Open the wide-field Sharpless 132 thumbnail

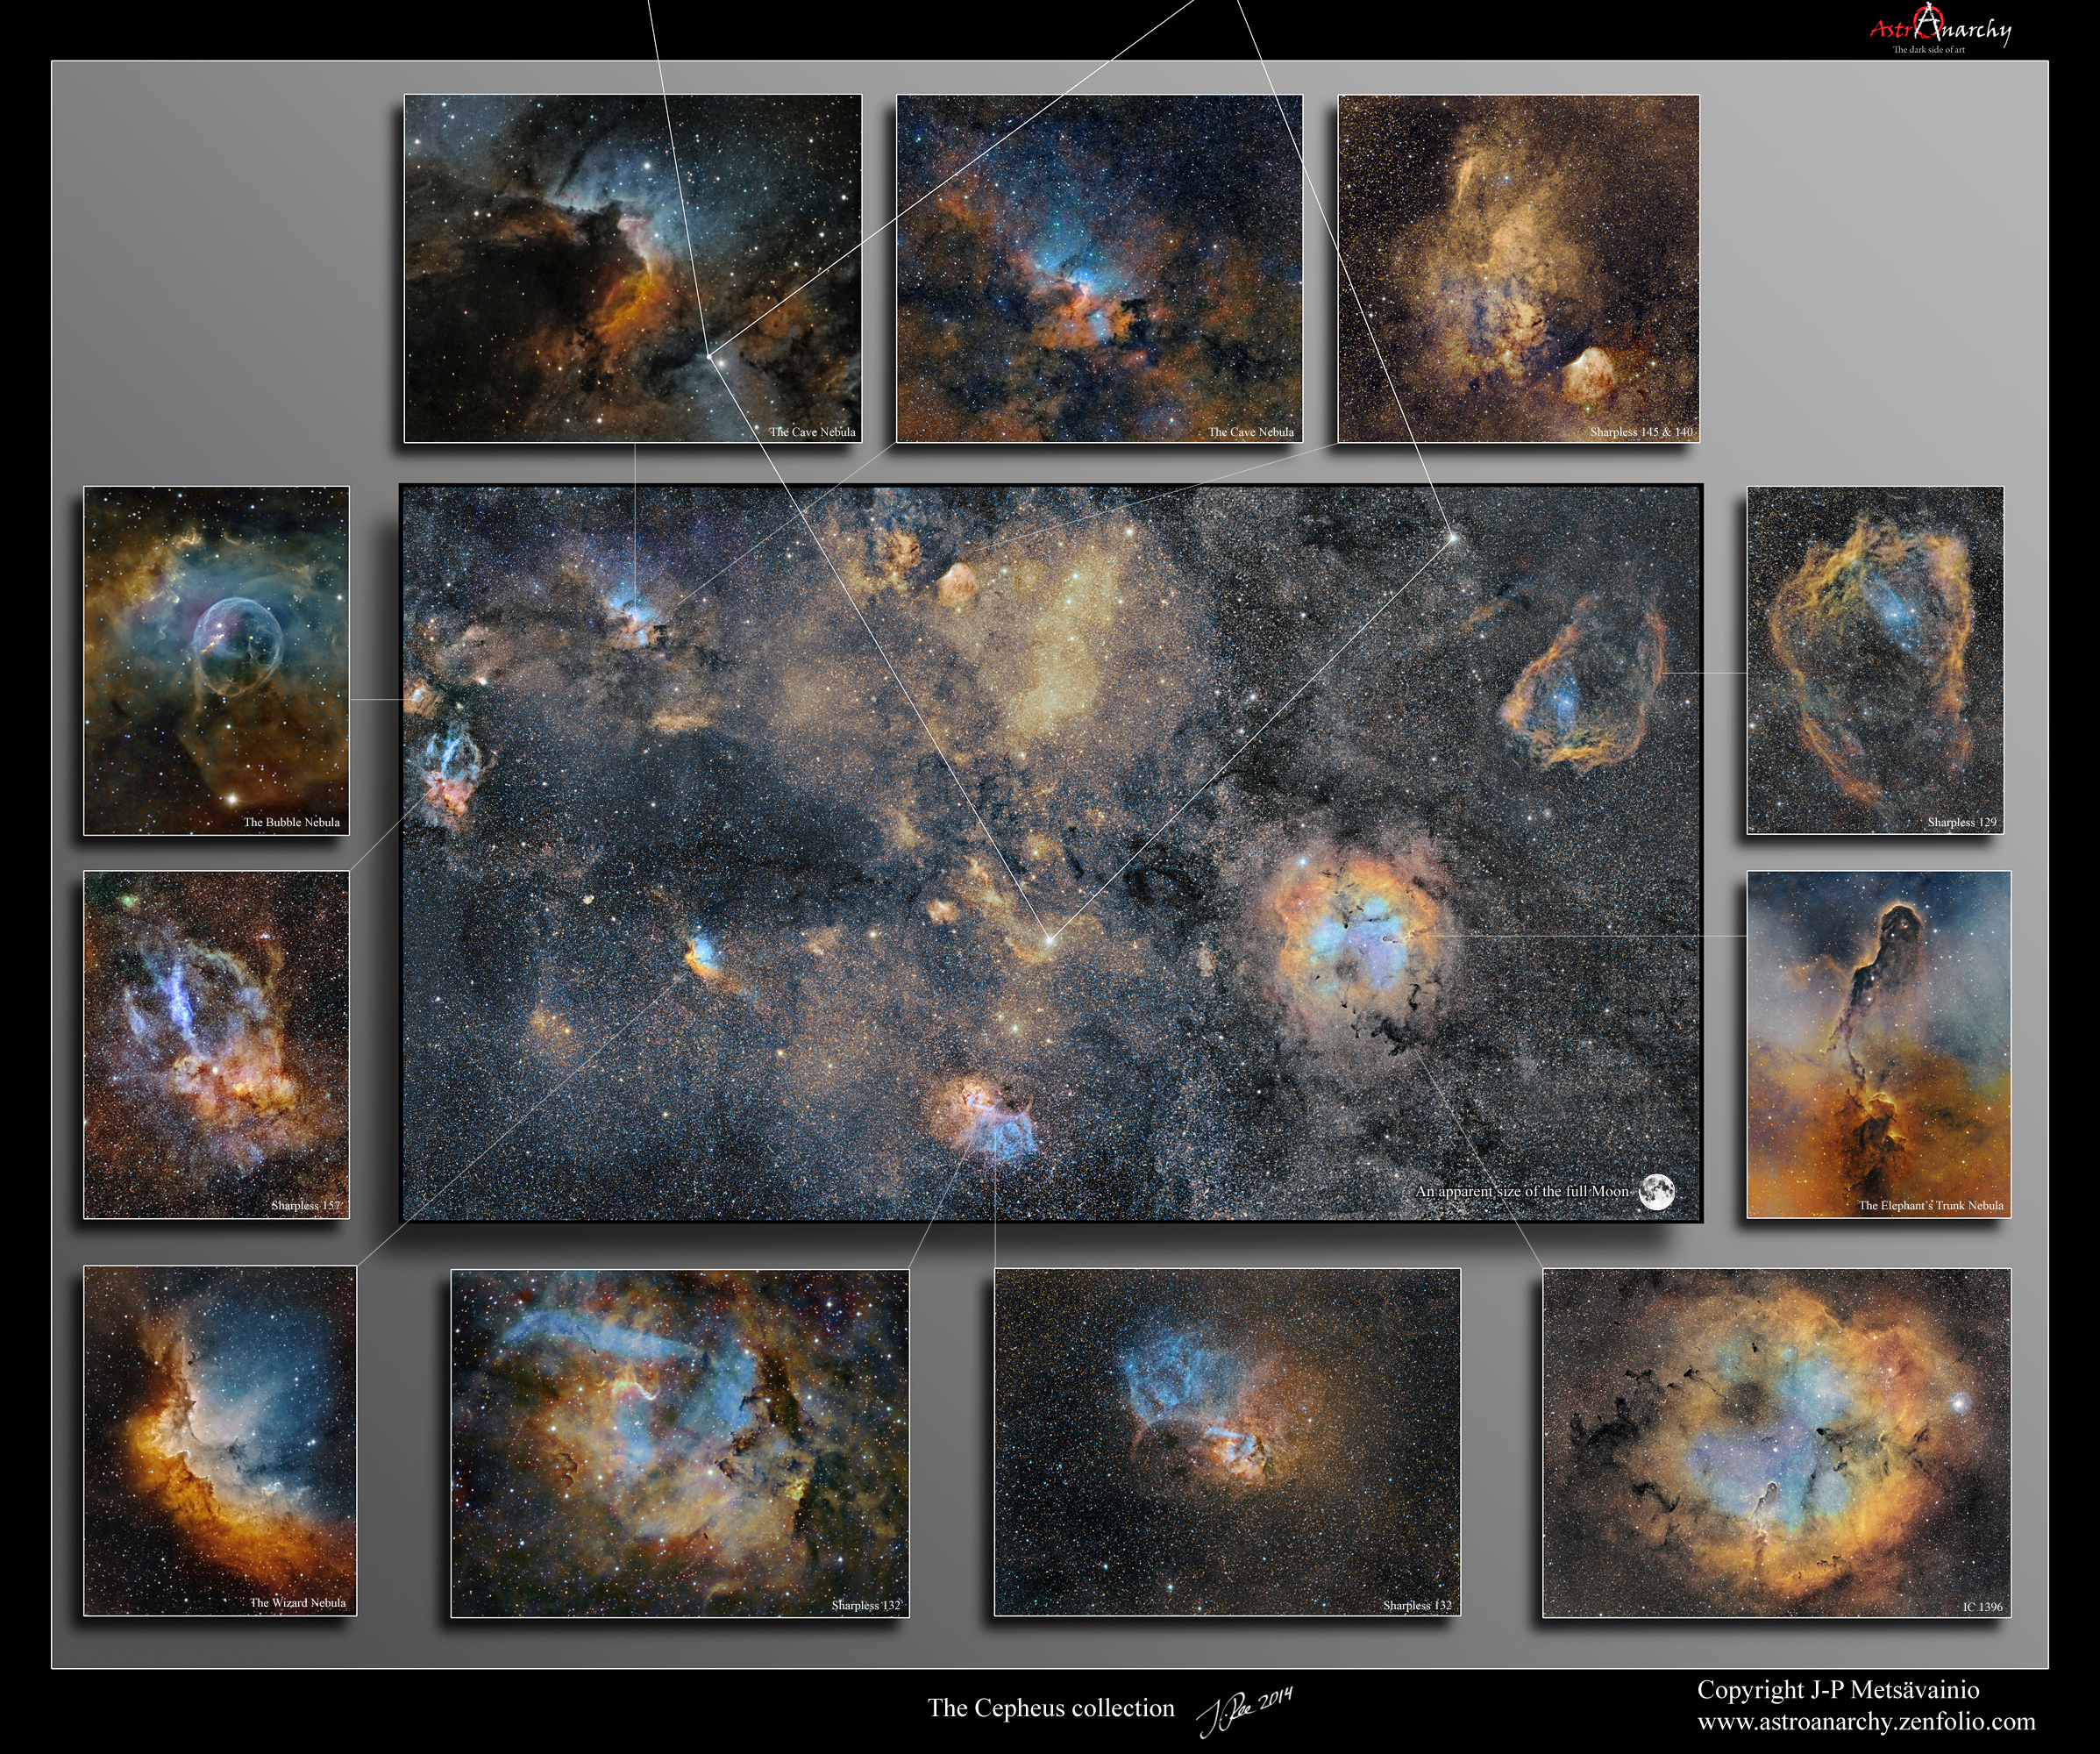[1227, 1441]
